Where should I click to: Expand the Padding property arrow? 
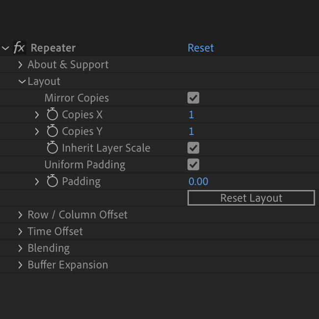point(37,182)
